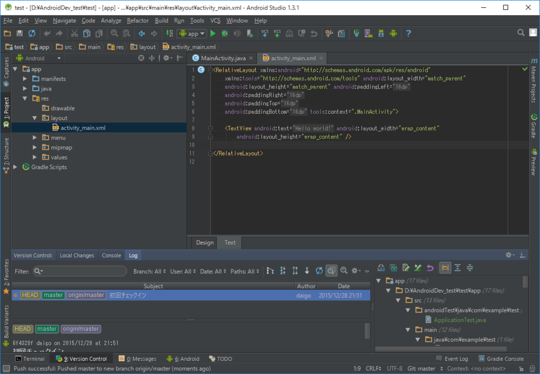Click the Help question mark icon
Viewport: 540px width, 374px height.
409,33
